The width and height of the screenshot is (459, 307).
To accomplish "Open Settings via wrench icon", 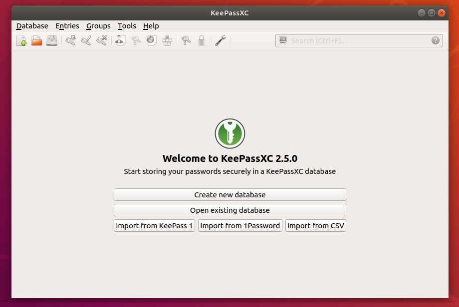I will tap(221, 40).
